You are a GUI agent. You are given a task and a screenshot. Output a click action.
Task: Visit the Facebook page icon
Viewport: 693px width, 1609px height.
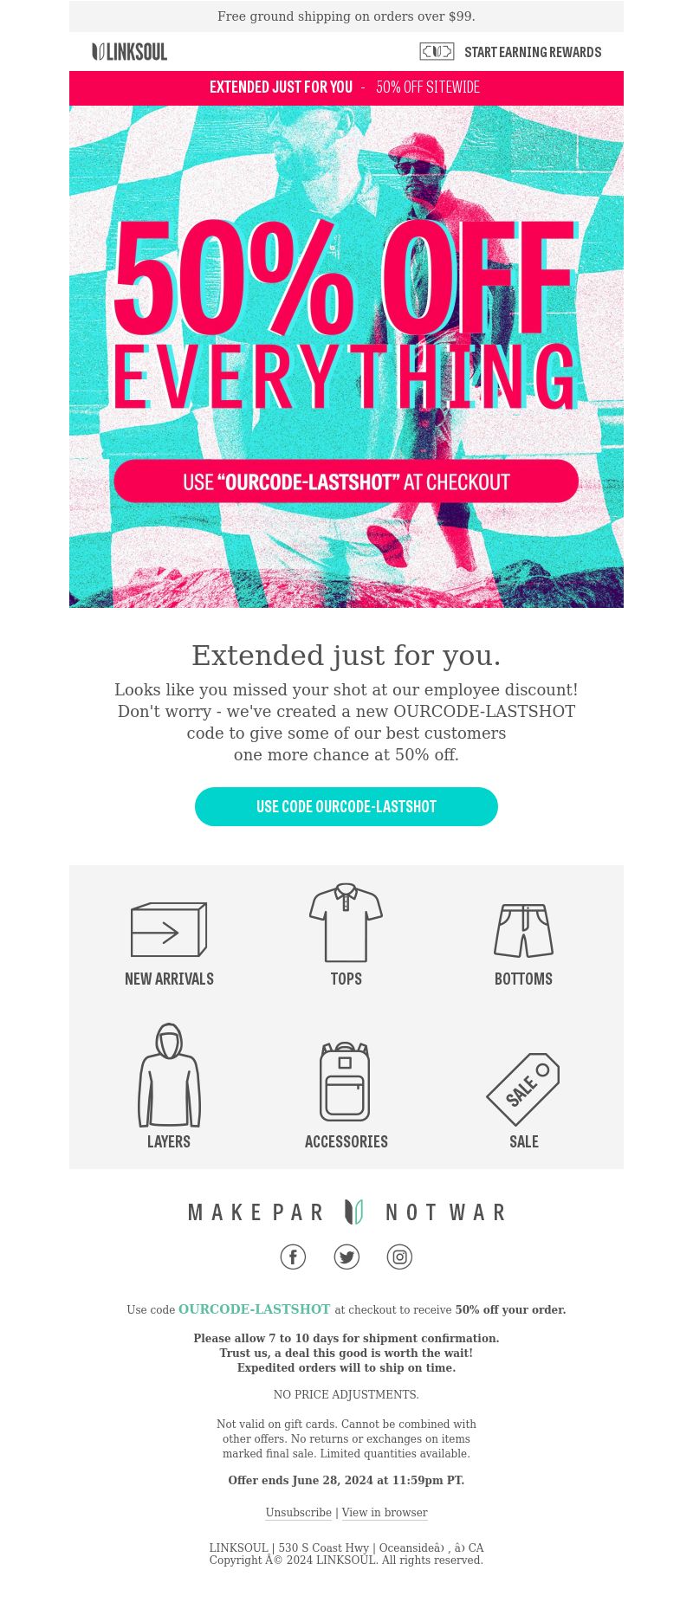pyautogui.click(x=293, y=1257)
